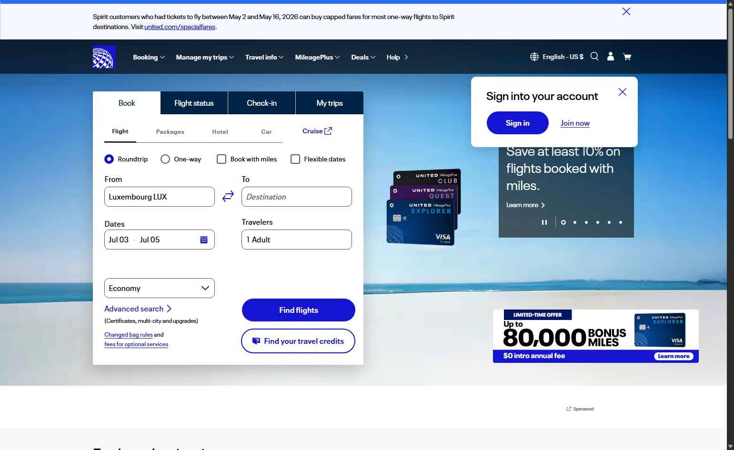Open the united.com/specialfares link
Viewport: 734px width, 450px height.
pyautogui.click(x=180, y=27)
